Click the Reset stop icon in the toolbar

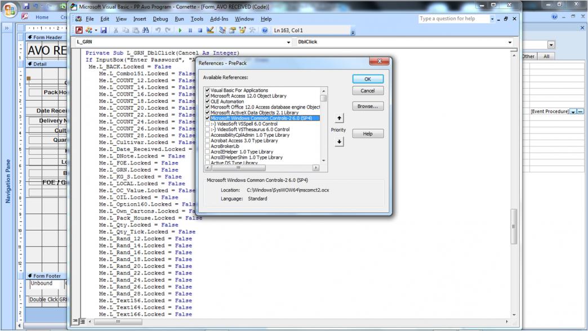pyautogui.click(x=200, y=30)
